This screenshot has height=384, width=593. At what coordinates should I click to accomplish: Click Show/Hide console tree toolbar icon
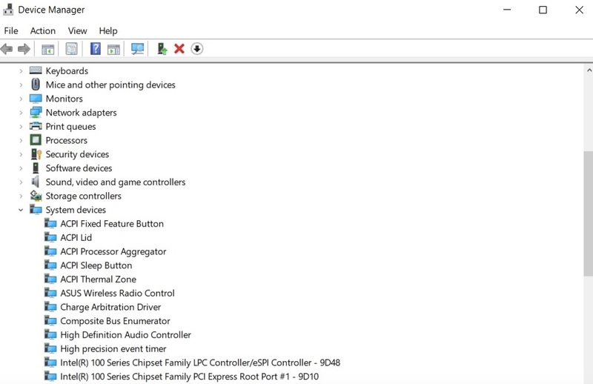click(x=47, y=49)
